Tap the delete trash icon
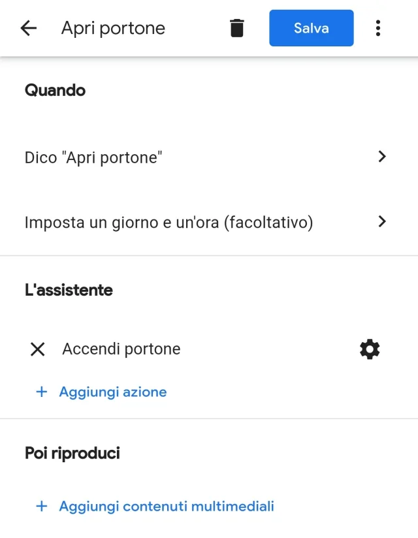The width and height of the screenshot is (418, 538). pos(236,27)
